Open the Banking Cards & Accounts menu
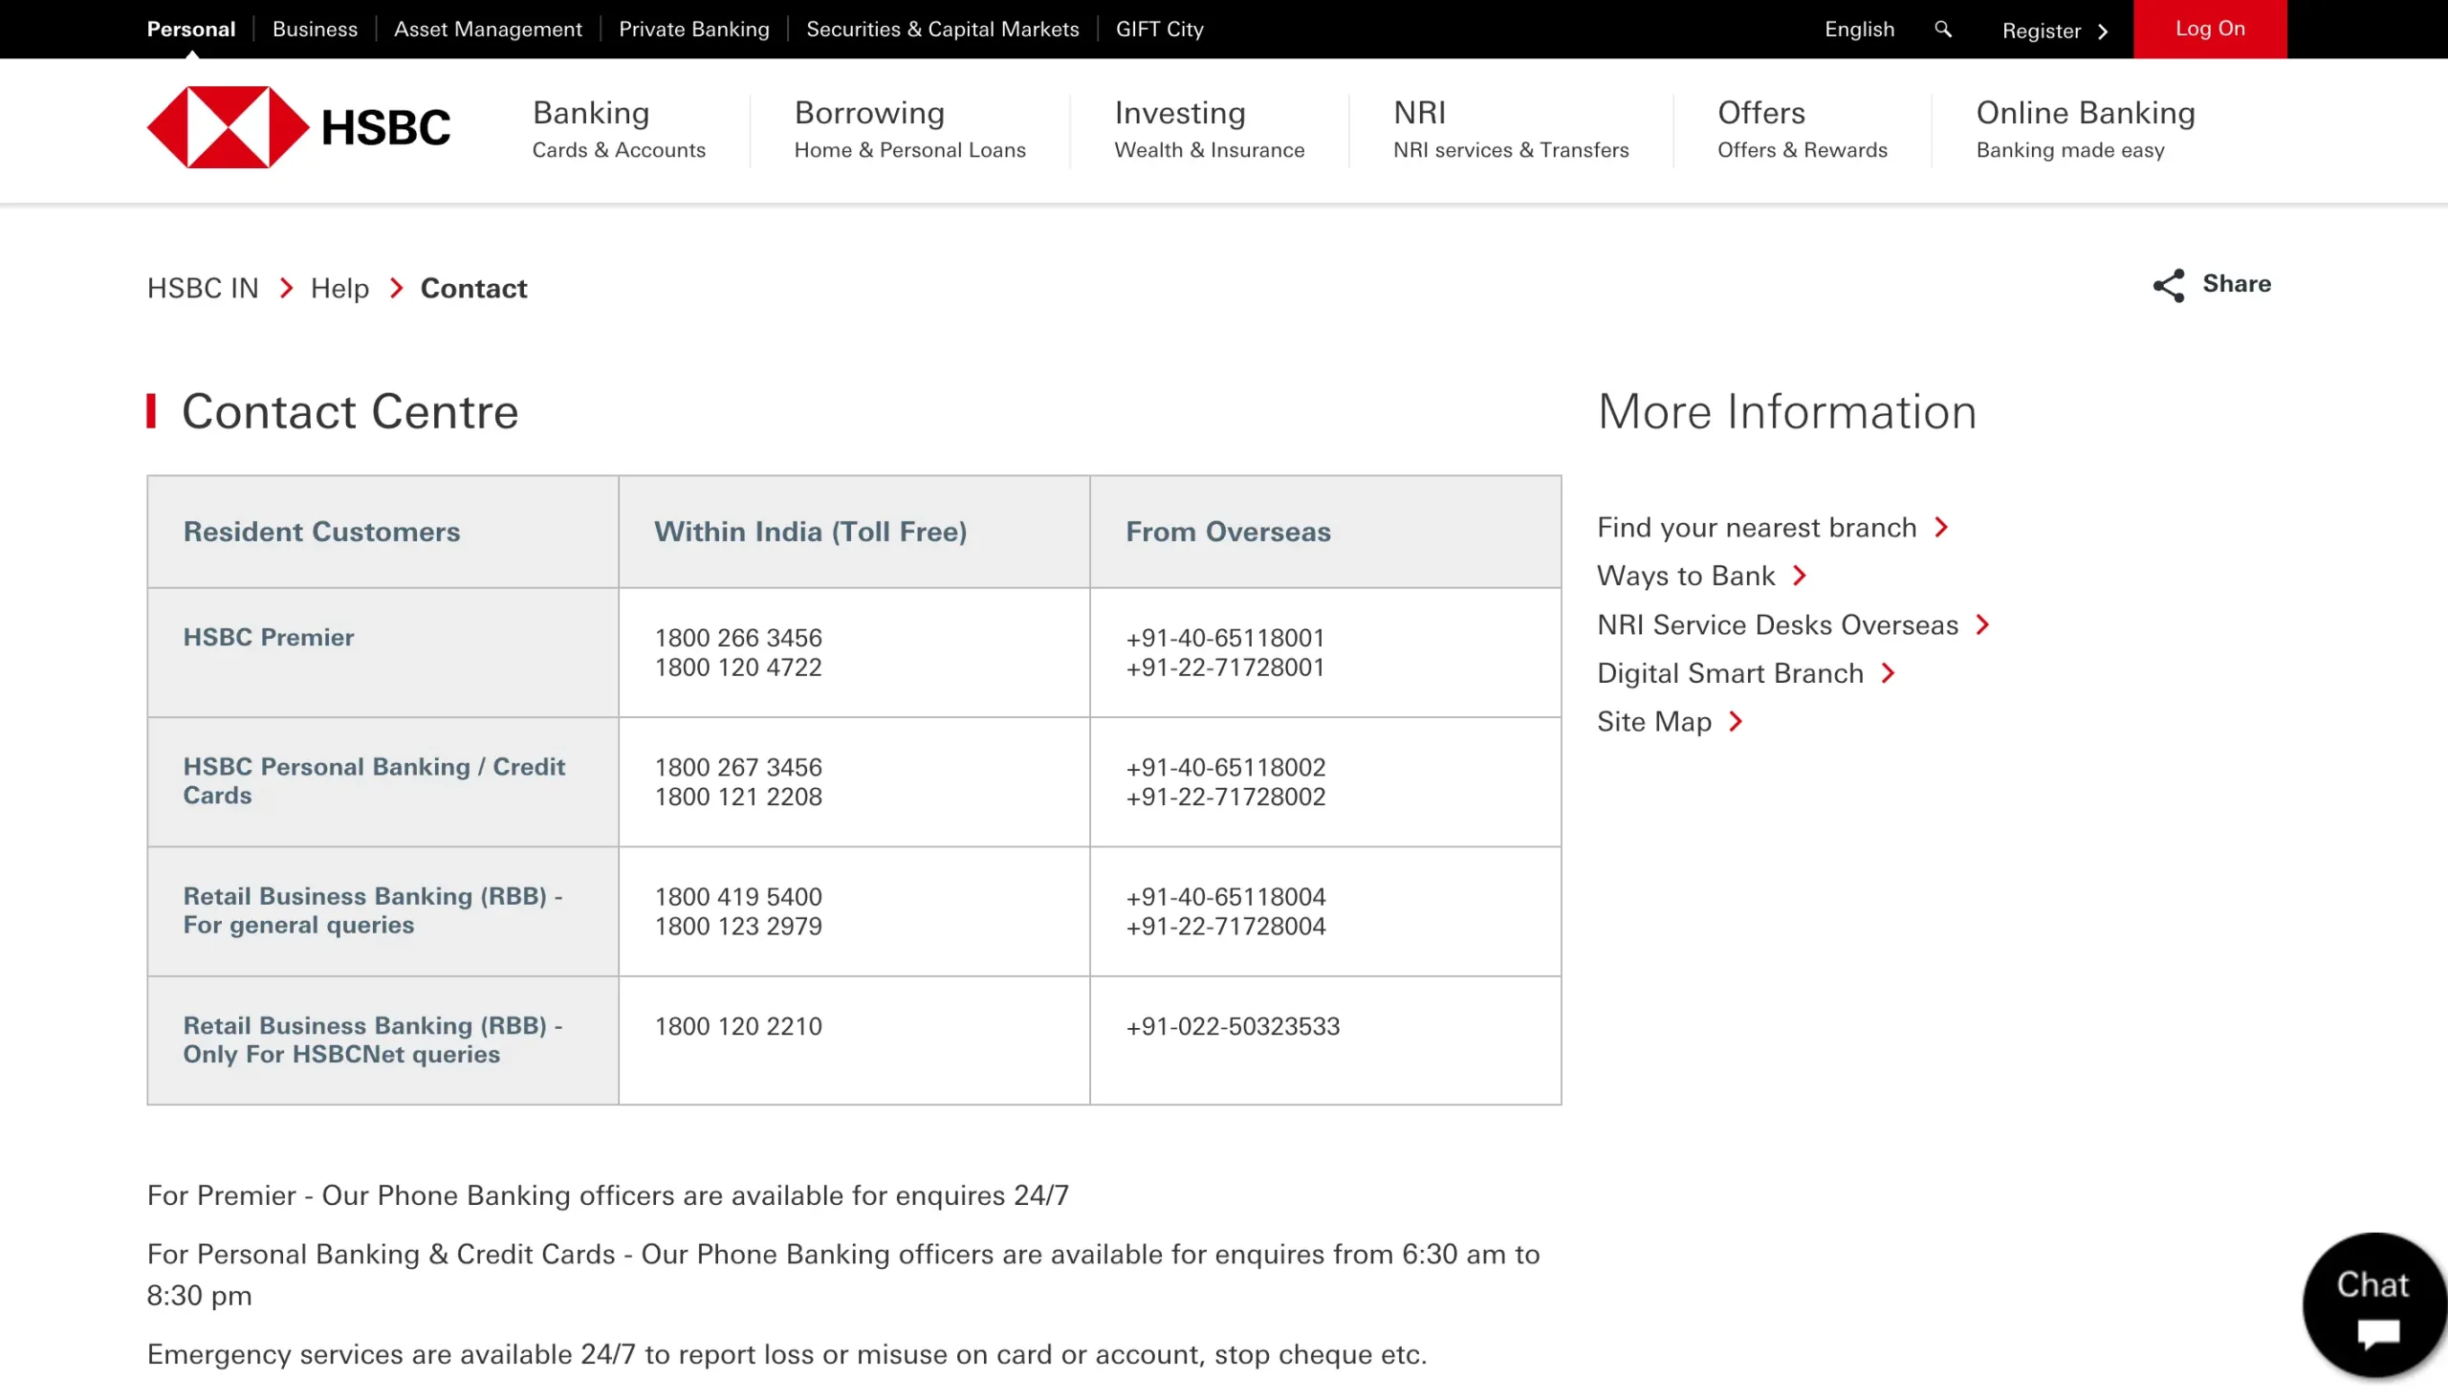The width and height of the screenshot is (2448, 1400). coord(620,129)
